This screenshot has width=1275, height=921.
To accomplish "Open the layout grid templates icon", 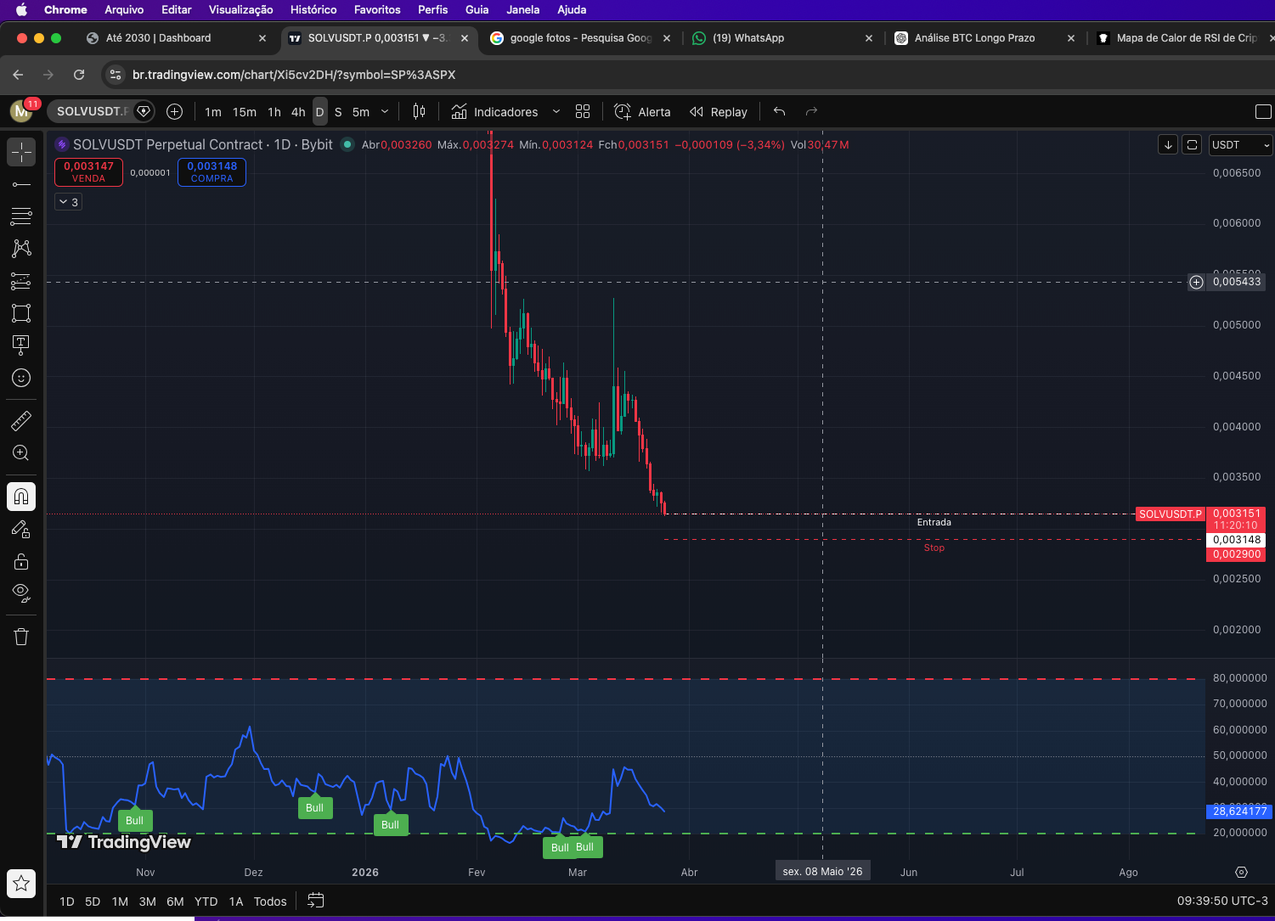I will [x=583, y=112].
